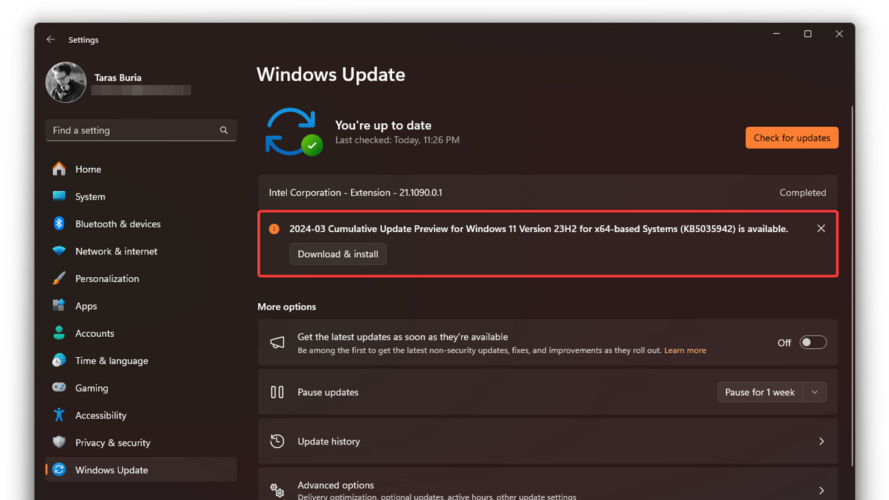
Task: Open Time & language settings
Action: (x=112, y=361)
